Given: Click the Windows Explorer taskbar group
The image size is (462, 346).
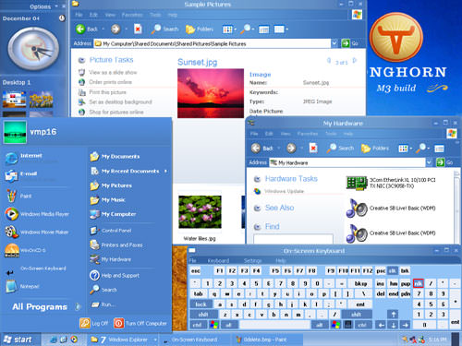Looking at the screenshot, I should (123, 340).
